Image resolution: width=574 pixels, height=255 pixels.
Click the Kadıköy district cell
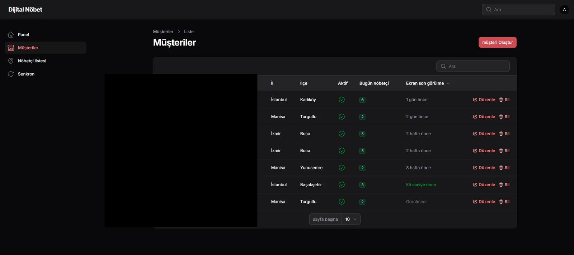click(308, 100)
